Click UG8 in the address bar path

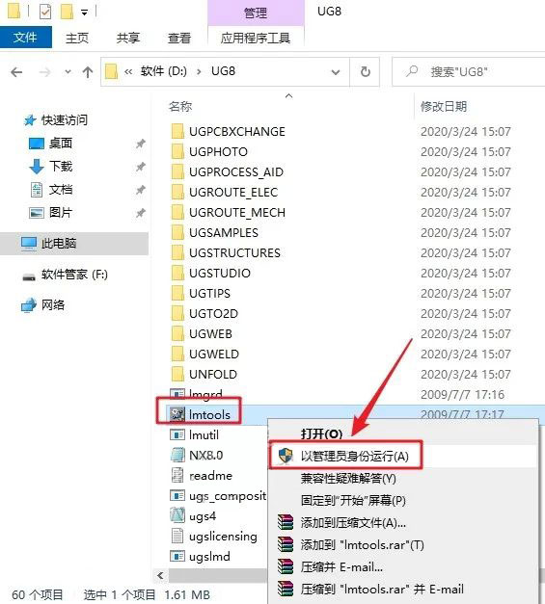tap(223, 71)
